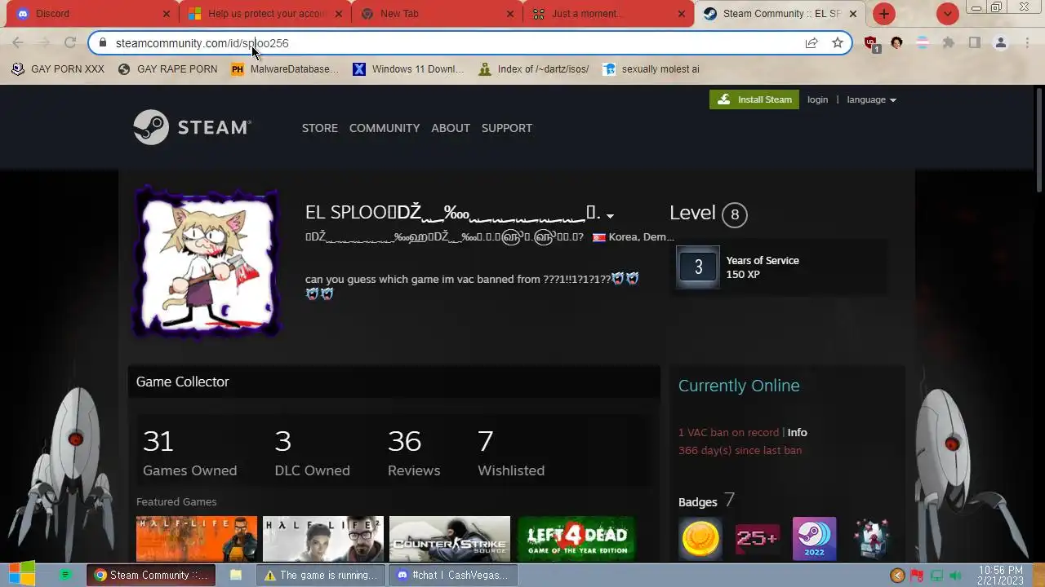Open the uBlock red shield extension icon
The height and width of the screenshot is (587, 1045).
(871, 43)
